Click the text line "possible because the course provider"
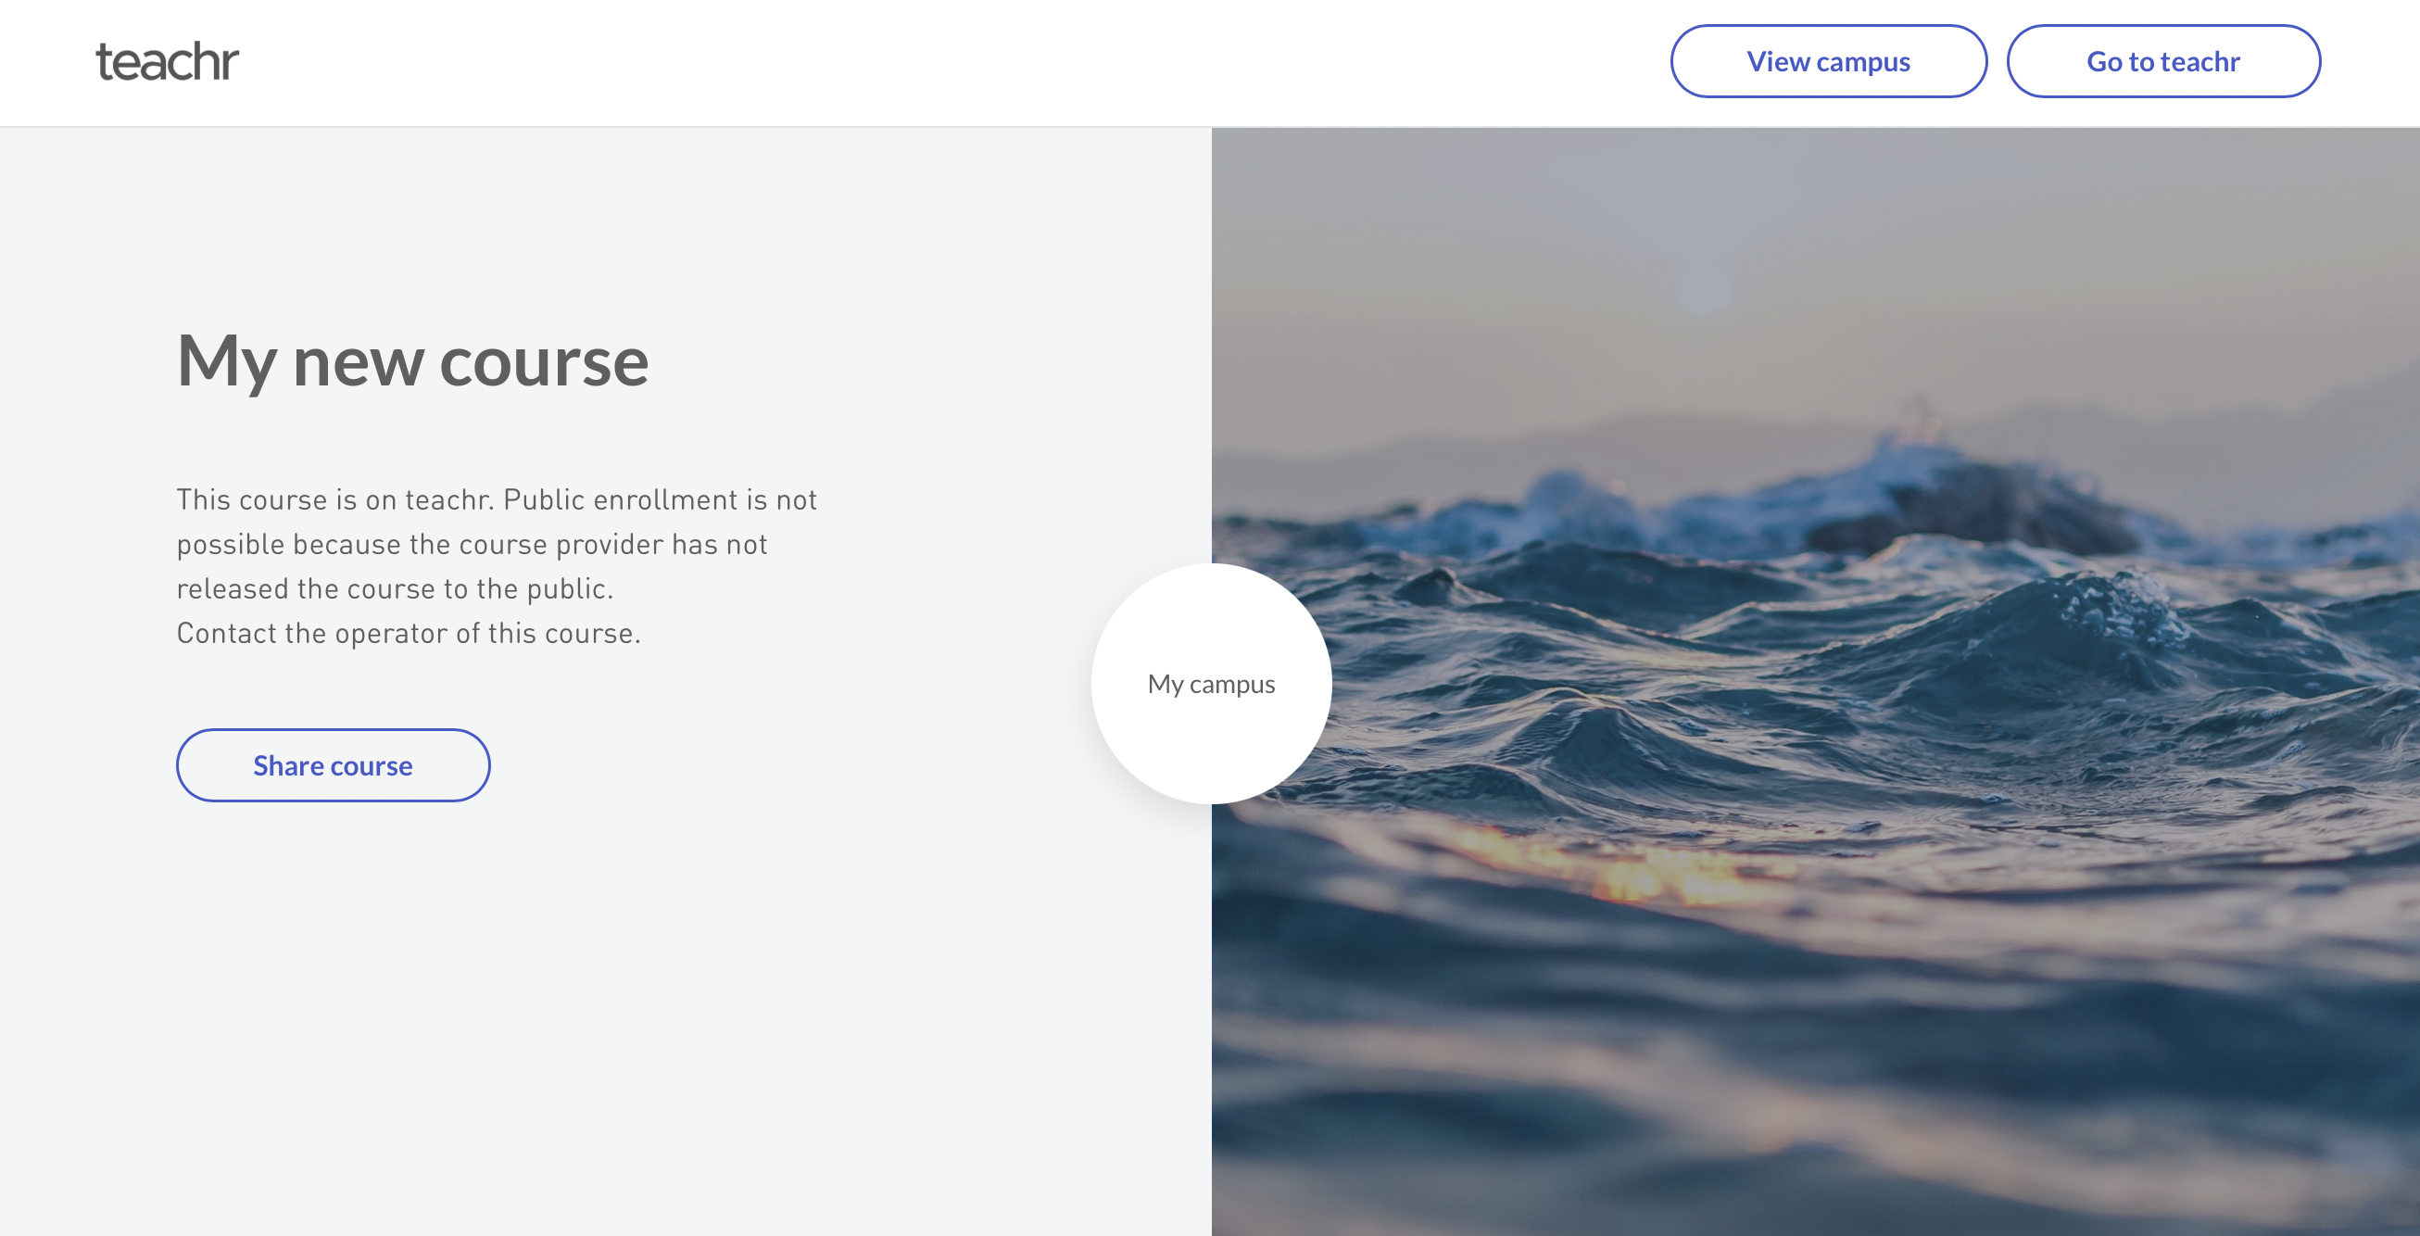Viewport: 2420px width, 1236px height. pos(472,545)
